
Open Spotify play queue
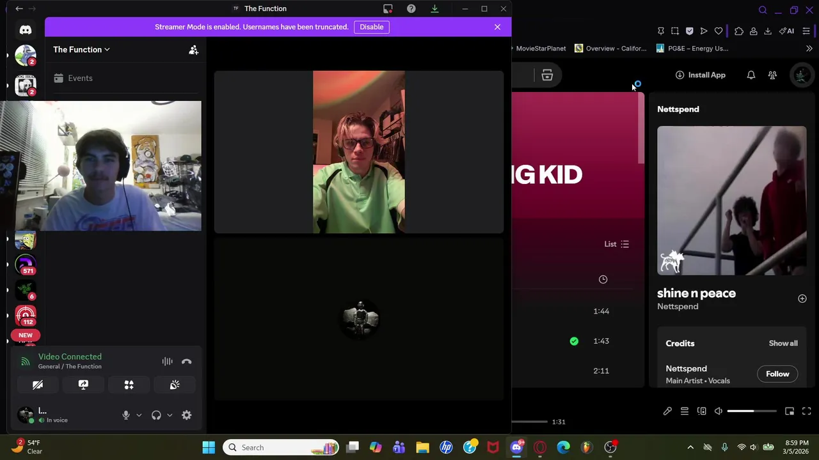pyautogui.click(x=685, y=411)
